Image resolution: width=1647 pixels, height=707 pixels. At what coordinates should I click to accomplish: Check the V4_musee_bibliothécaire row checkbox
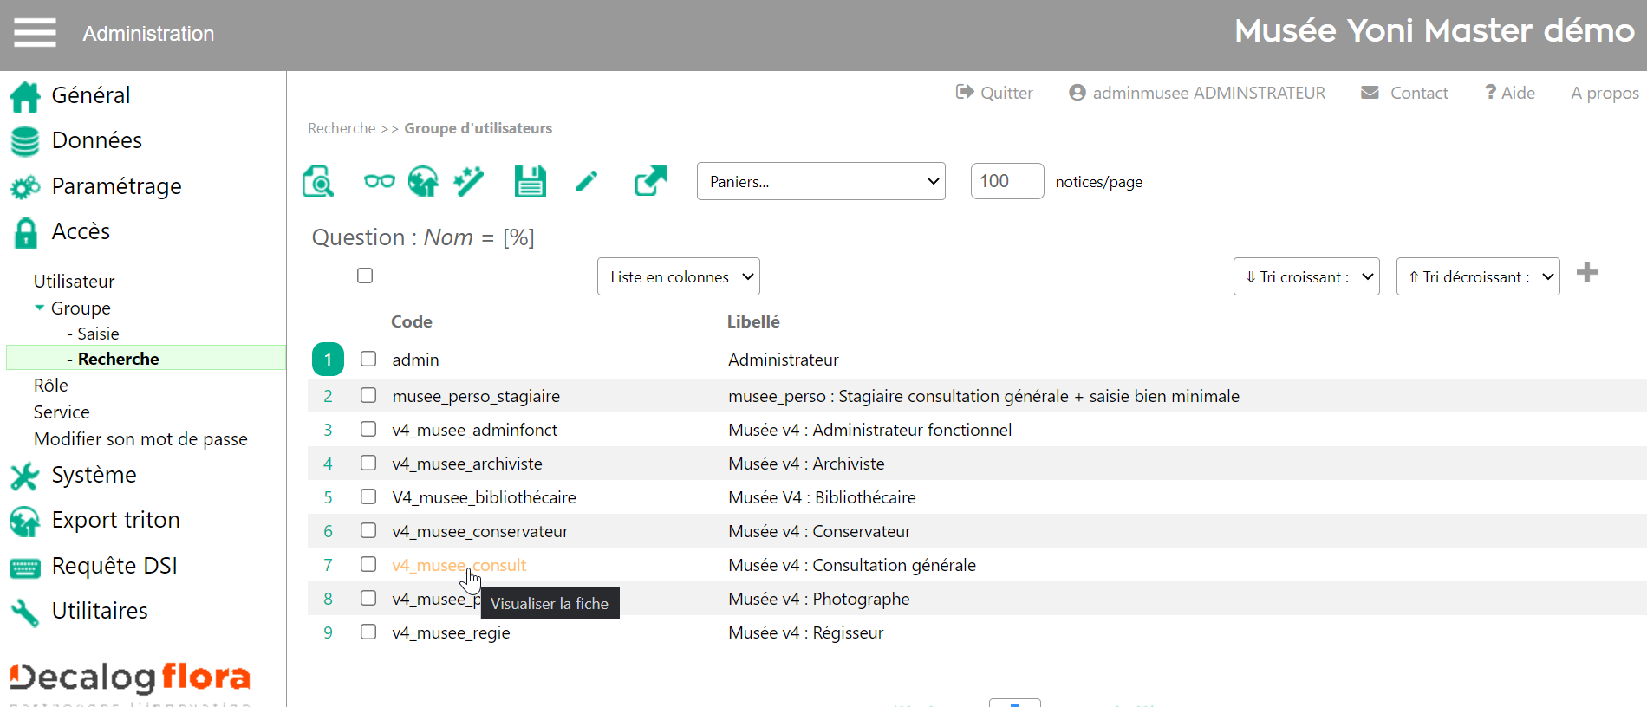pyautogui.click(x=368, y=496)
